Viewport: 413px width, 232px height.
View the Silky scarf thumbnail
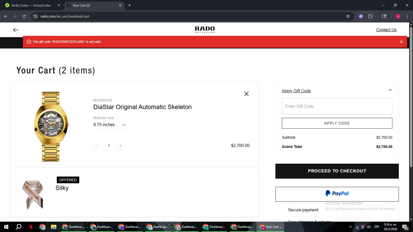pos(33,195)
